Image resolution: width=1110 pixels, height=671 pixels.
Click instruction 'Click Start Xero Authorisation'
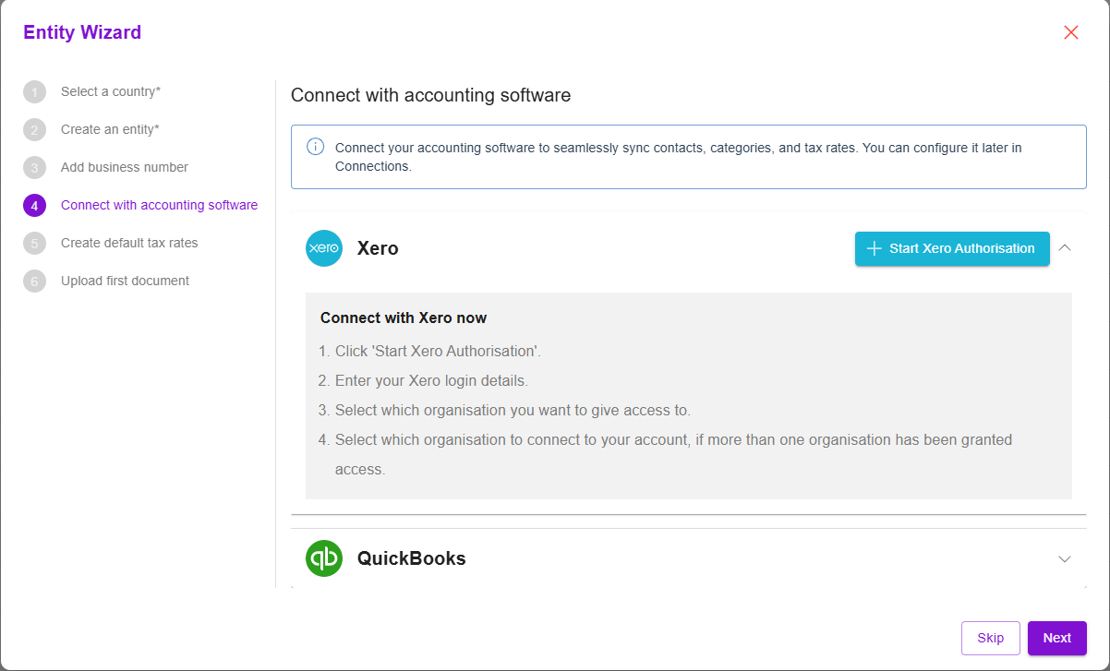click(x=438, y=351)
